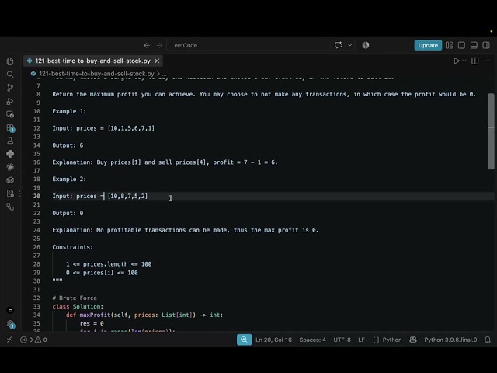Open the Testing flask view
497x373 pixels.
[10, 141]
